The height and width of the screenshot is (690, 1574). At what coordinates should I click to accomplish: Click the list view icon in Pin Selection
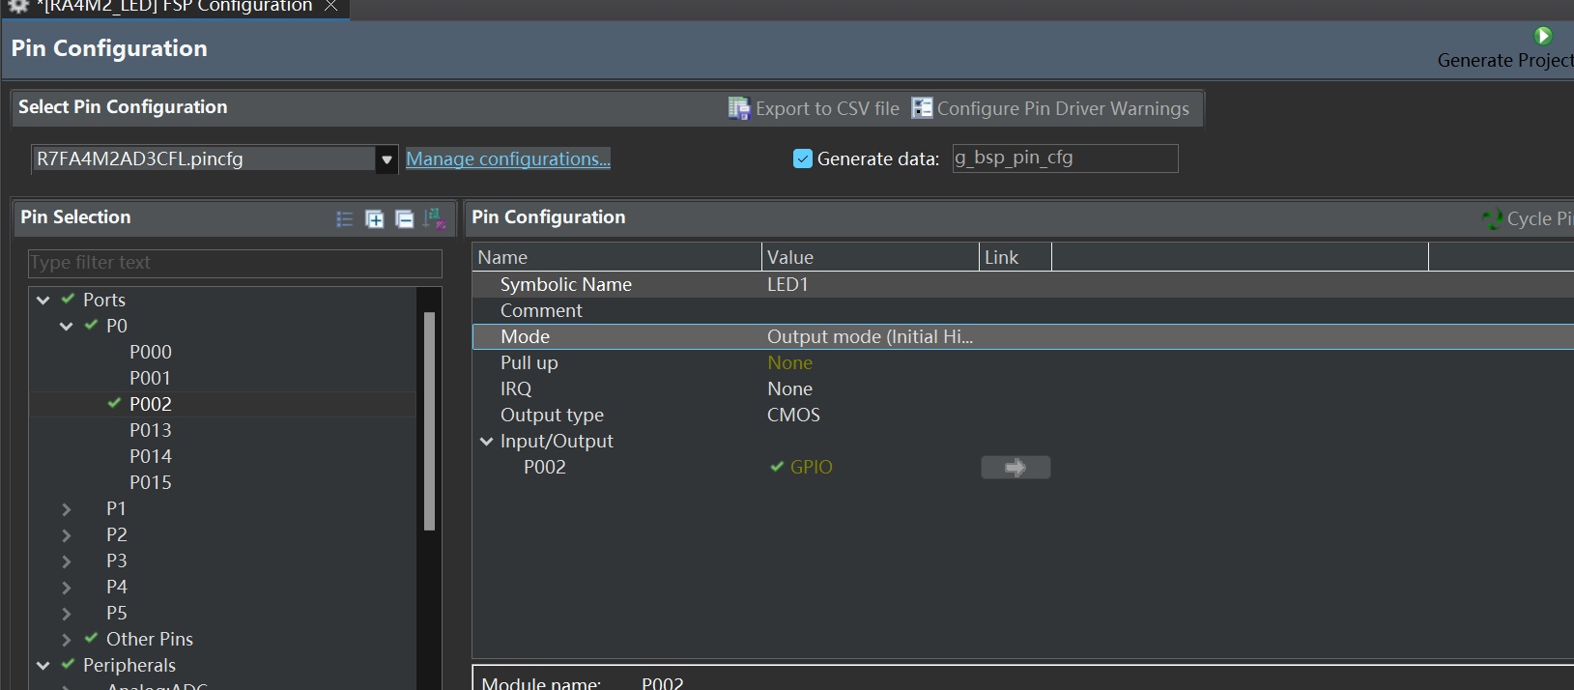pos(344,219)
